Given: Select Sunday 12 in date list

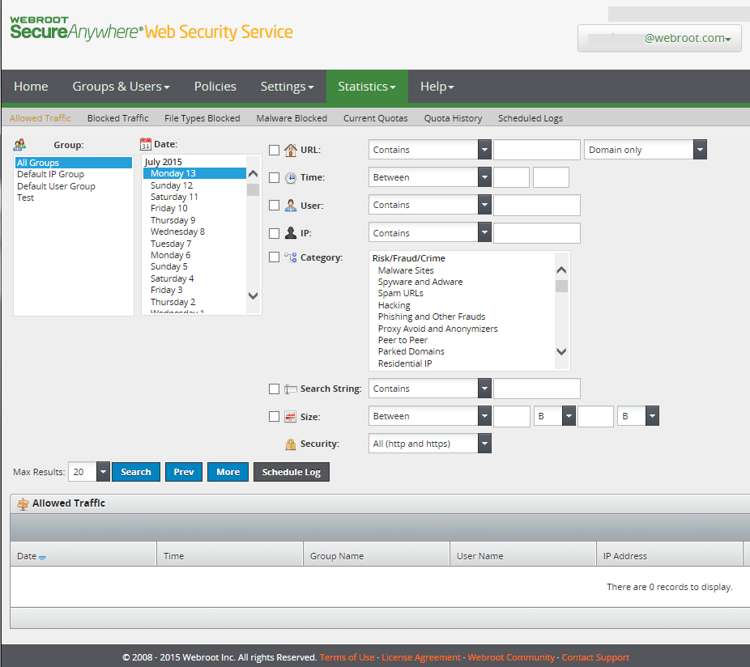Looking at the screenshot, I should click(194, 185).
